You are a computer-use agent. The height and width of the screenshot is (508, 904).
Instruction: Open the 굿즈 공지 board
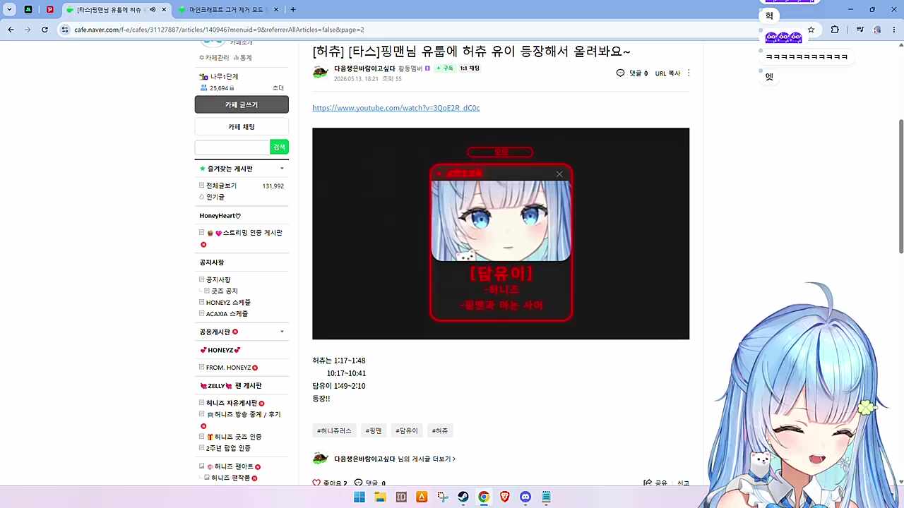[x=225, y=291]
